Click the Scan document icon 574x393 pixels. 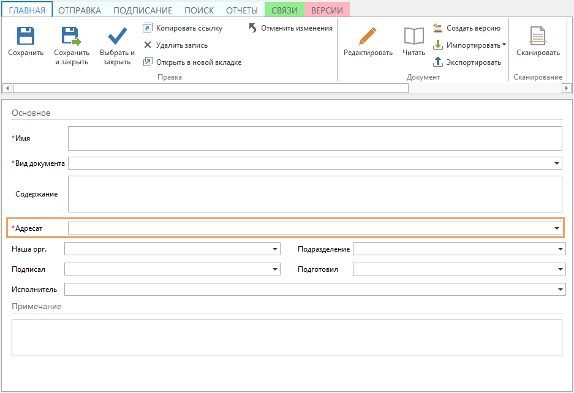pos(538,37)
